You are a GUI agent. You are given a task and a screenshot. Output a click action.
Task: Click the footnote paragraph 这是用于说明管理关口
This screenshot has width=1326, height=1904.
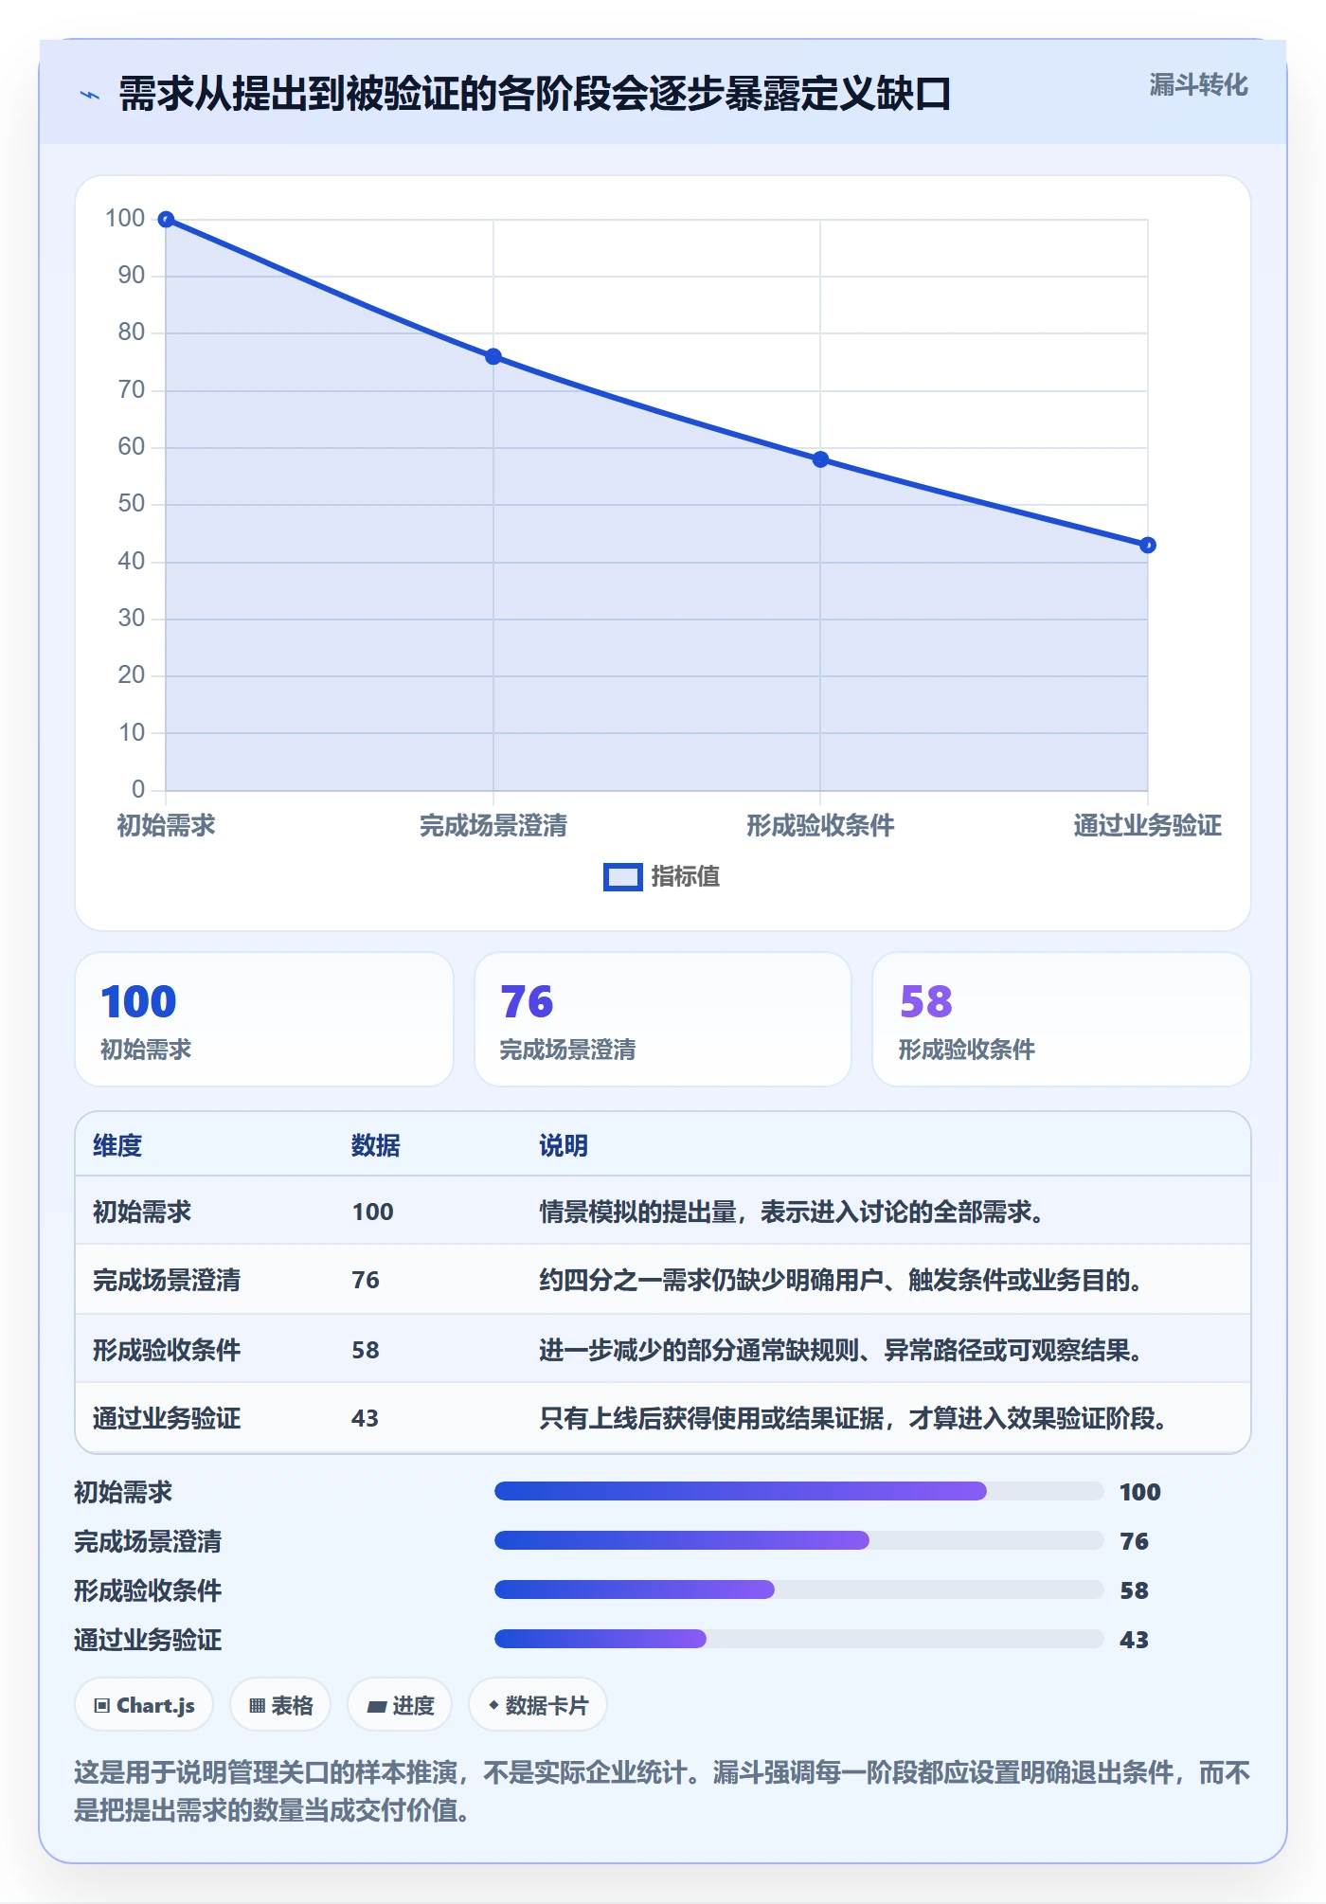pos(663,1791)
